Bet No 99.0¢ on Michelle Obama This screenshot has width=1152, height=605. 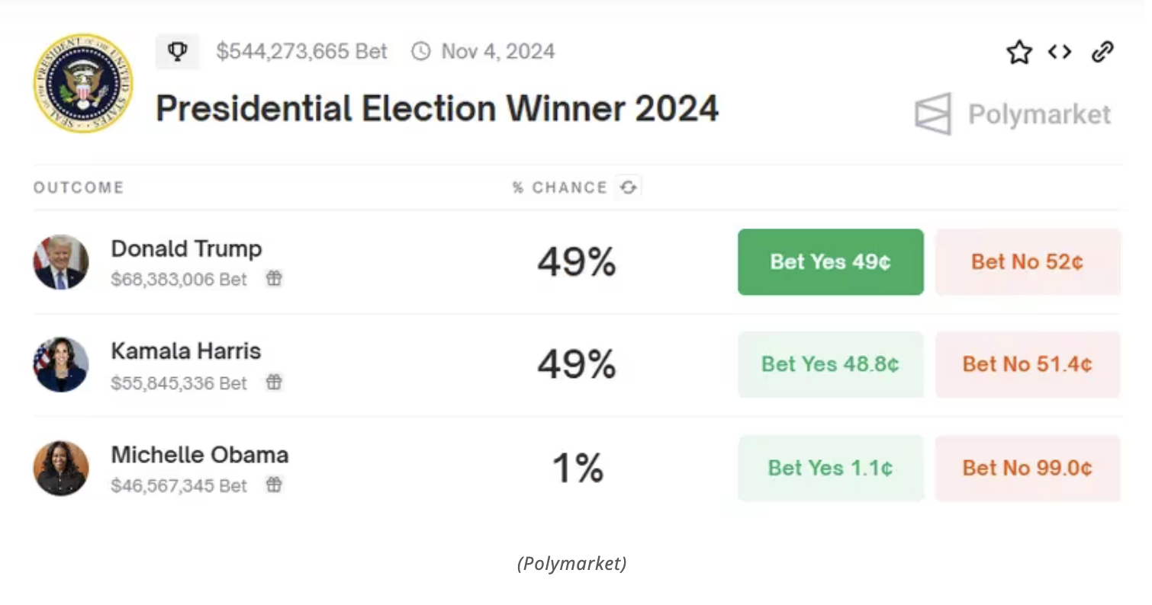coord(1027,468)
